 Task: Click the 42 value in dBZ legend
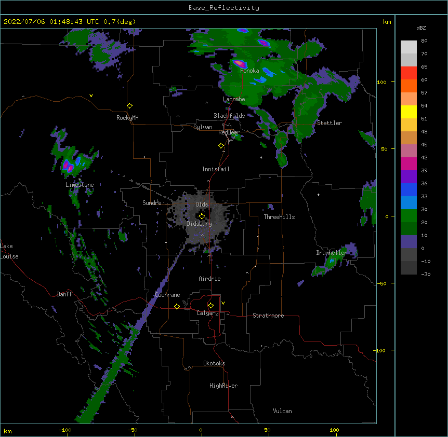click(x=424, y=157)
